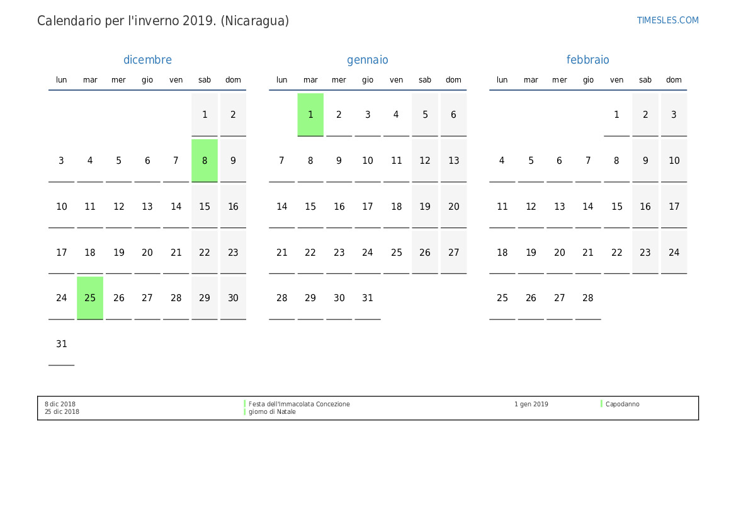This screenshot has height=521, width=736.
Task: Click green marker beside giorno di Natale
Action: pos(244,411)
